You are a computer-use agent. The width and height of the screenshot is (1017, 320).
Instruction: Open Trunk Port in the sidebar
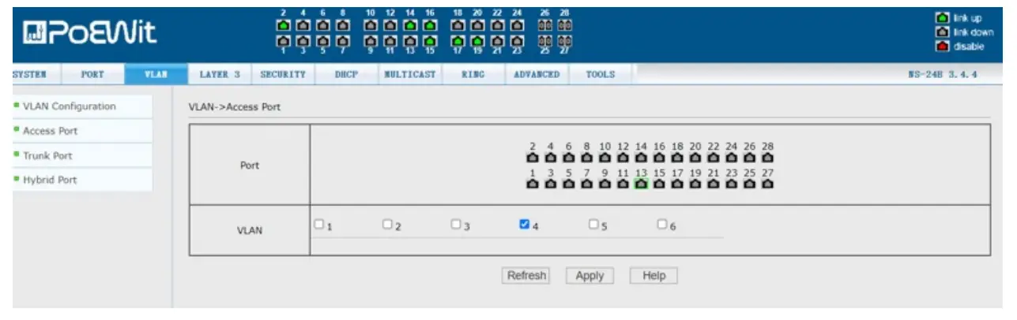47,155
